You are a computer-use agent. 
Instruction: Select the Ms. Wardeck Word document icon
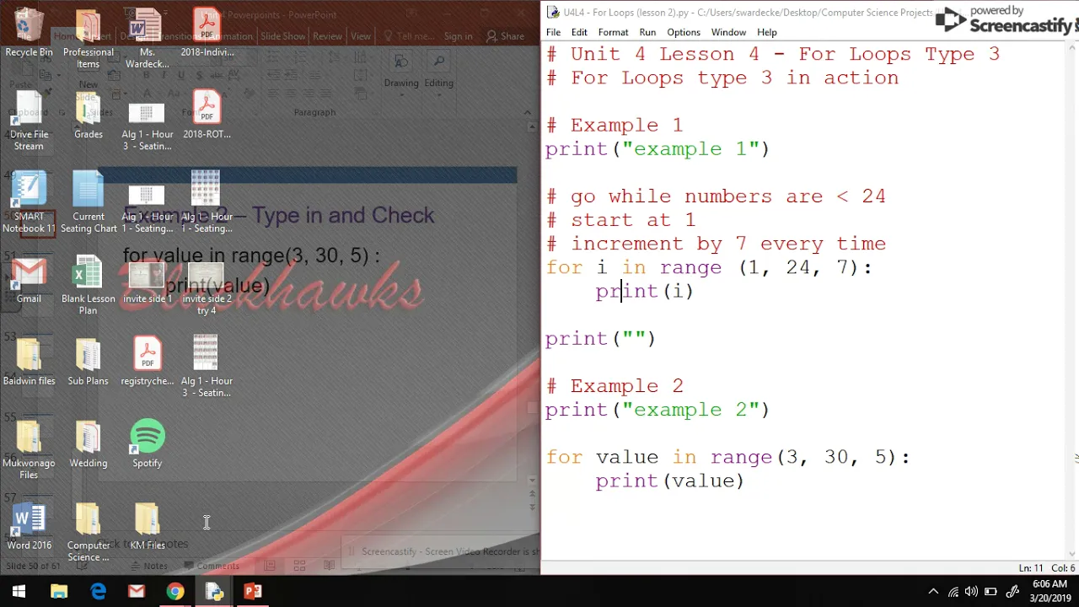[147, 40]
